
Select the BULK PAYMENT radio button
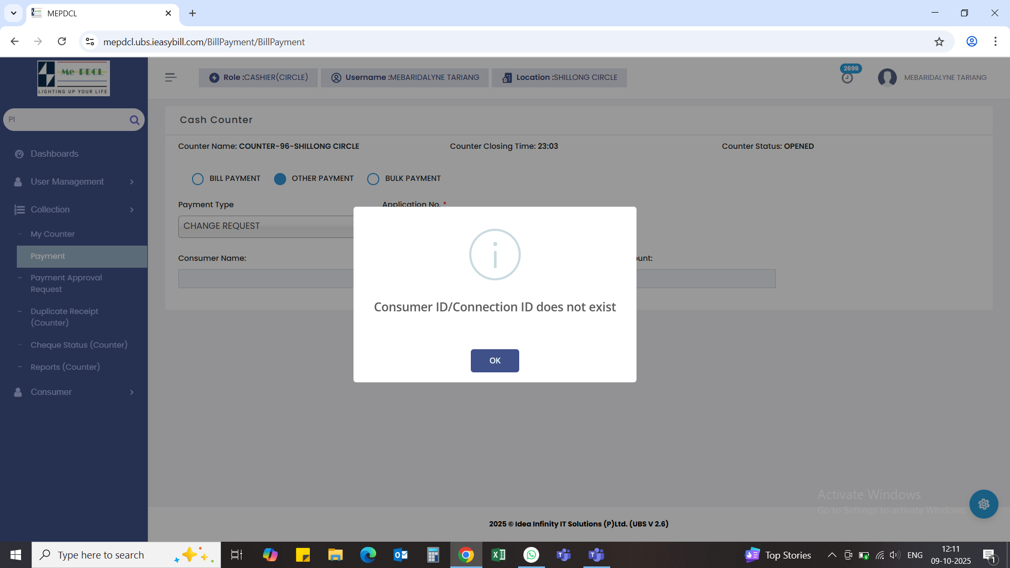click(x=373, y=179)
